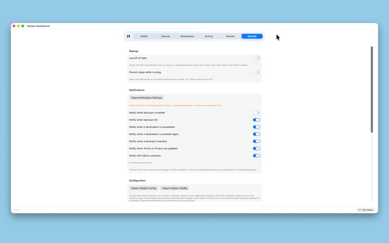Click the 'No active backup failures.' text
The width and height of the screenshot is (389, 243).
point(141,163)
